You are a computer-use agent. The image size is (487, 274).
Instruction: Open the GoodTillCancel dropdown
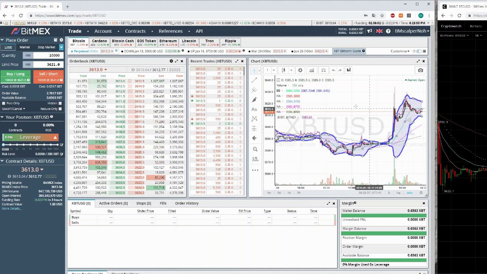(13, 109)
